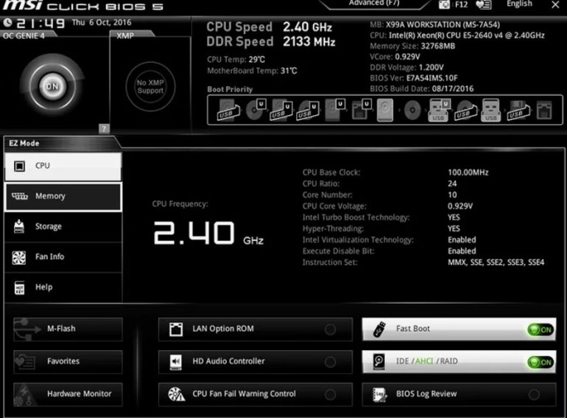
Task: Click the CPU Ratio value 24
Action: click(452, 184)
